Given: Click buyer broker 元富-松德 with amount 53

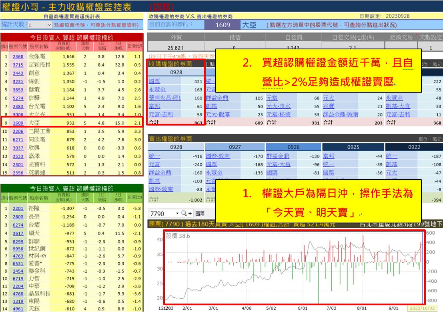Looking at the screenshot, I should 278,114.
